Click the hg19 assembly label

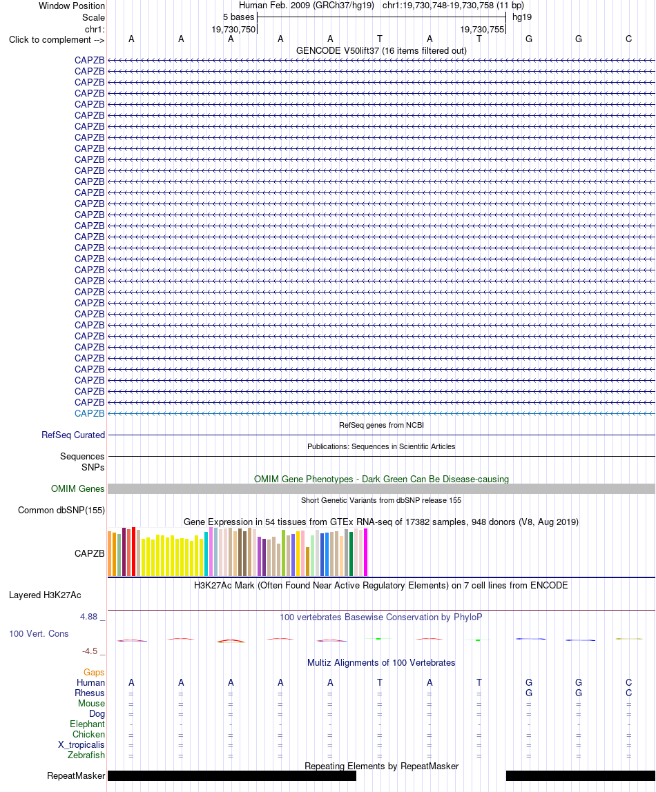point(521,17)
